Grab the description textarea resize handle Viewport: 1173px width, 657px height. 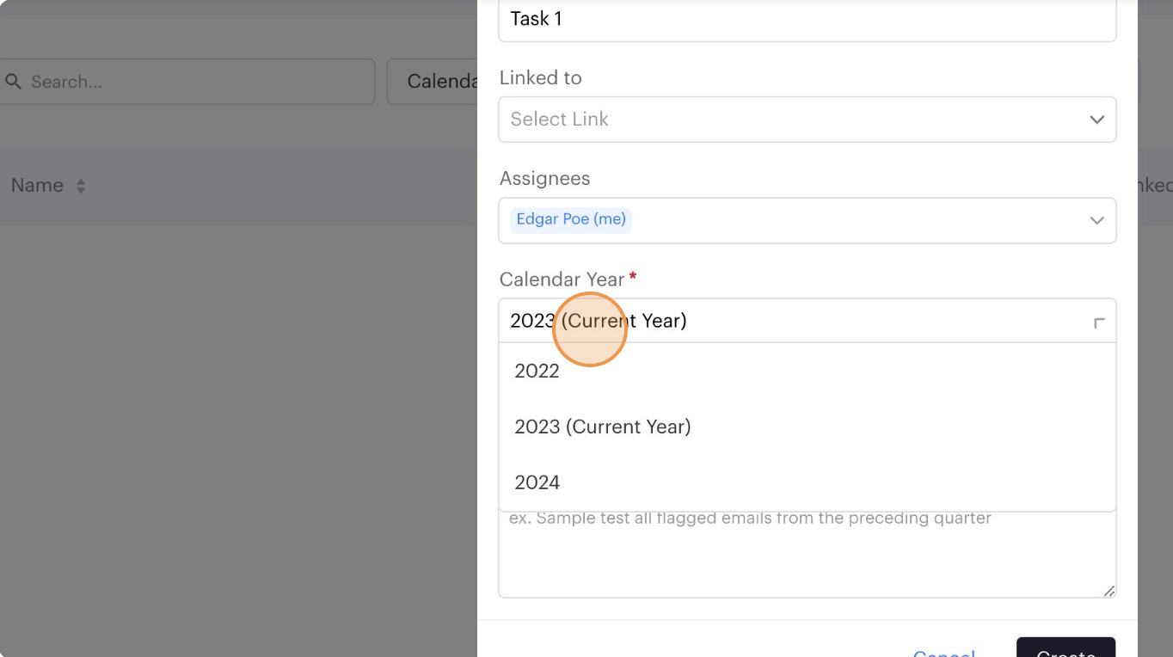(x=1109, y=591)
